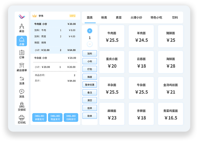Open the 消息 messages icon
The width and height of the screenshot is (198, 142).
point(22,94)
